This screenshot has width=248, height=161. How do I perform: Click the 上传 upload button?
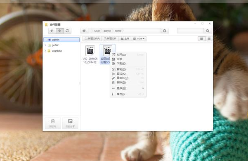pyautogui.click(x=125, y=38)
